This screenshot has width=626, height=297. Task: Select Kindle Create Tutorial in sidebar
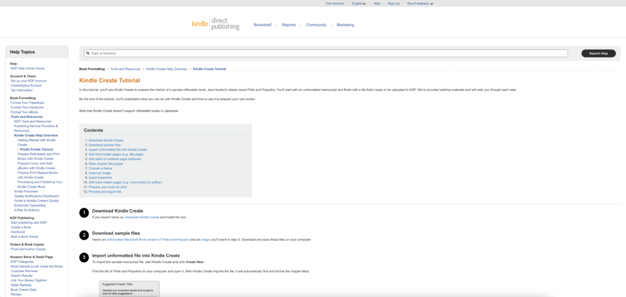tap(36, 149)
